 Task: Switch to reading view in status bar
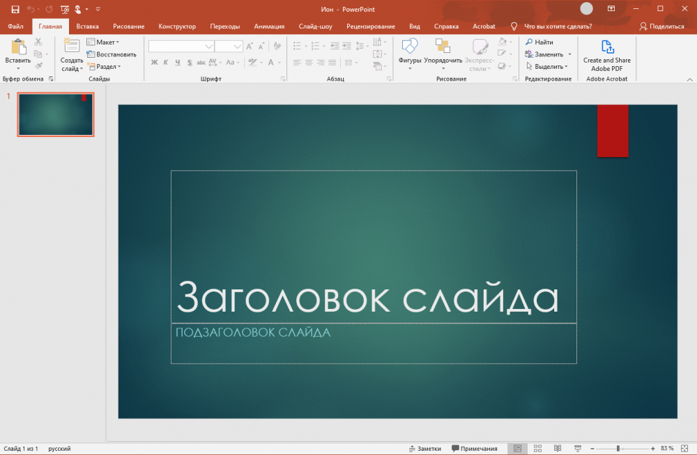tap(557, 448)
